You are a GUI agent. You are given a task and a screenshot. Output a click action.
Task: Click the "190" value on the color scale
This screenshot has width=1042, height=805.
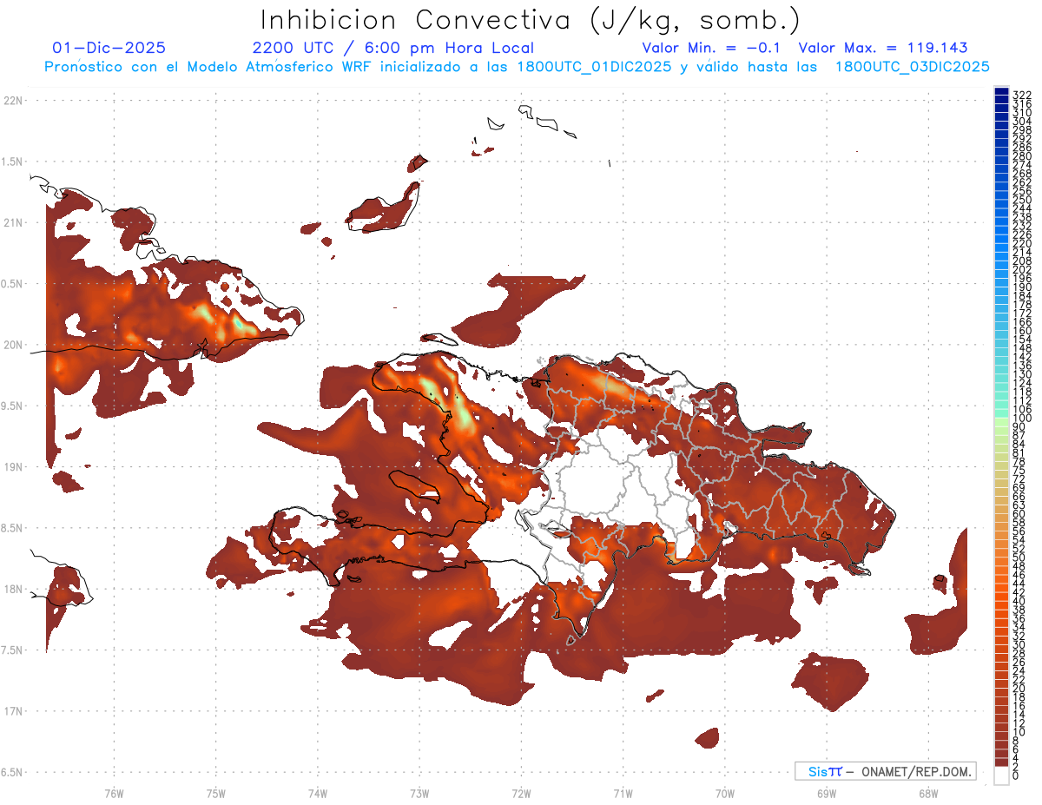[x=1021, y=287]
